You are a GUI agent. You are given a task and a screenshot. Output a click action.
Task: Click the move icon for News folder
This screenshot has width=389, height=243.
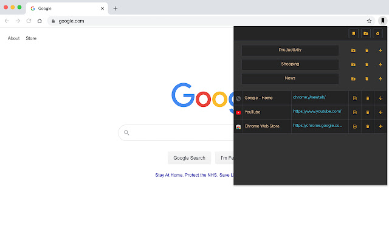coord(380,79)
